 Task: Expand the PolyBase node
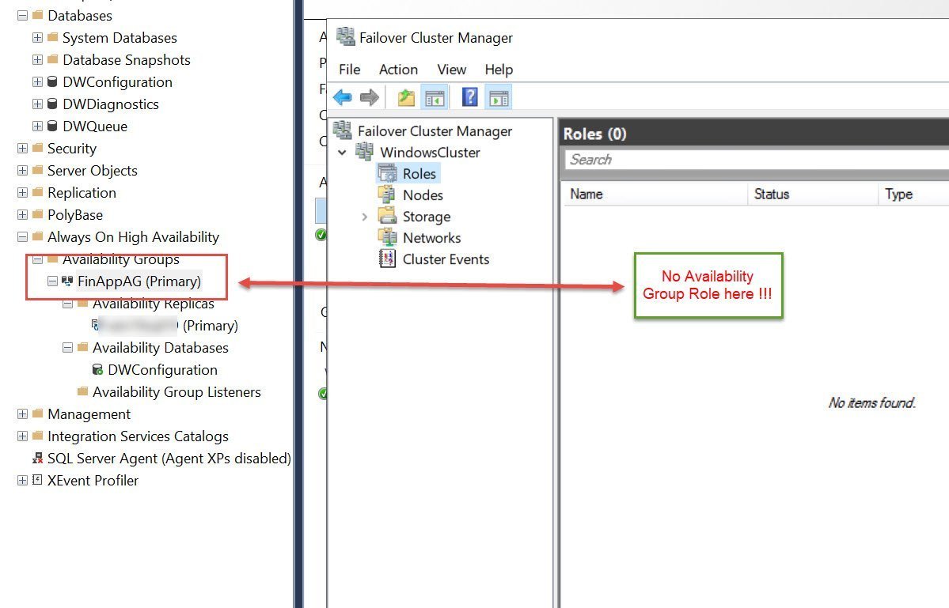tap(22, 214)
